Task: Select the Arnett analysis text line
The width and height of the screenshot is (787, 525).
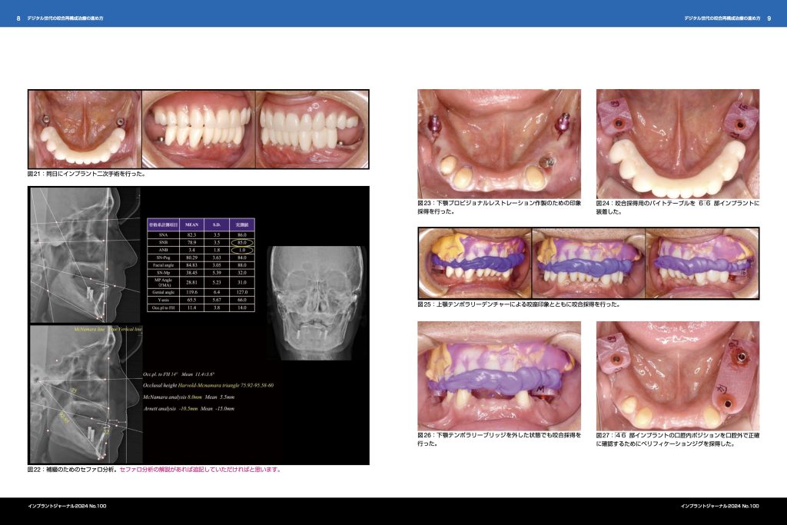Action: click(x=188, y=408)
